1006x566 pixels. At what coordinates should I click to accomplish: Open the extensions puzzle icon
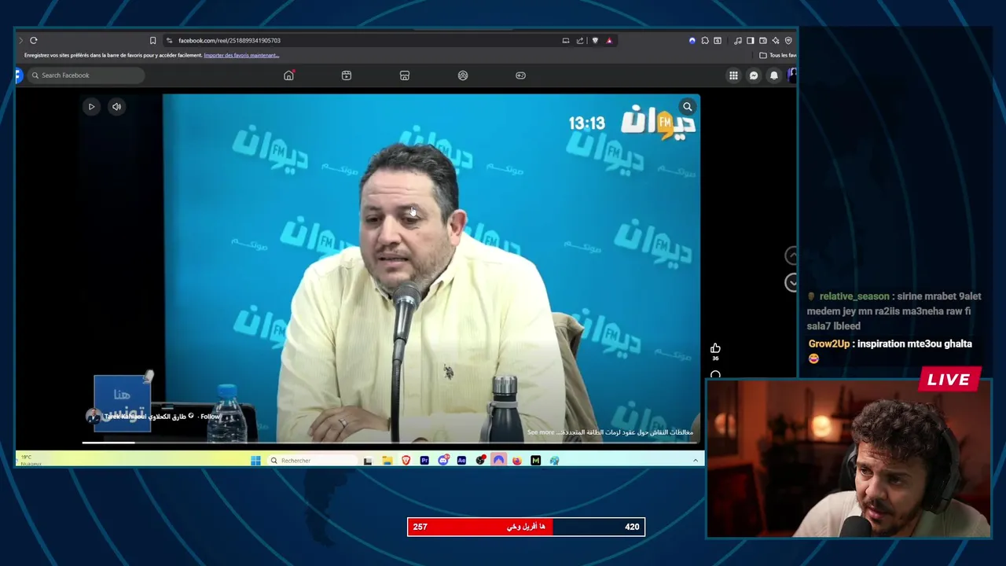click(x=705, y=40)
